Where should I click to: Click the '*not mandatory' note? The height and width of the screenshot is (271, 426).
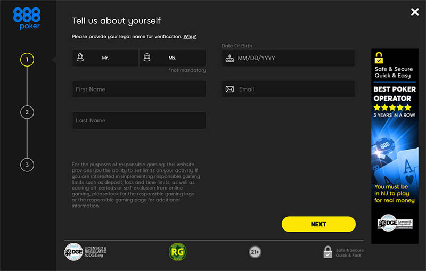187,70
